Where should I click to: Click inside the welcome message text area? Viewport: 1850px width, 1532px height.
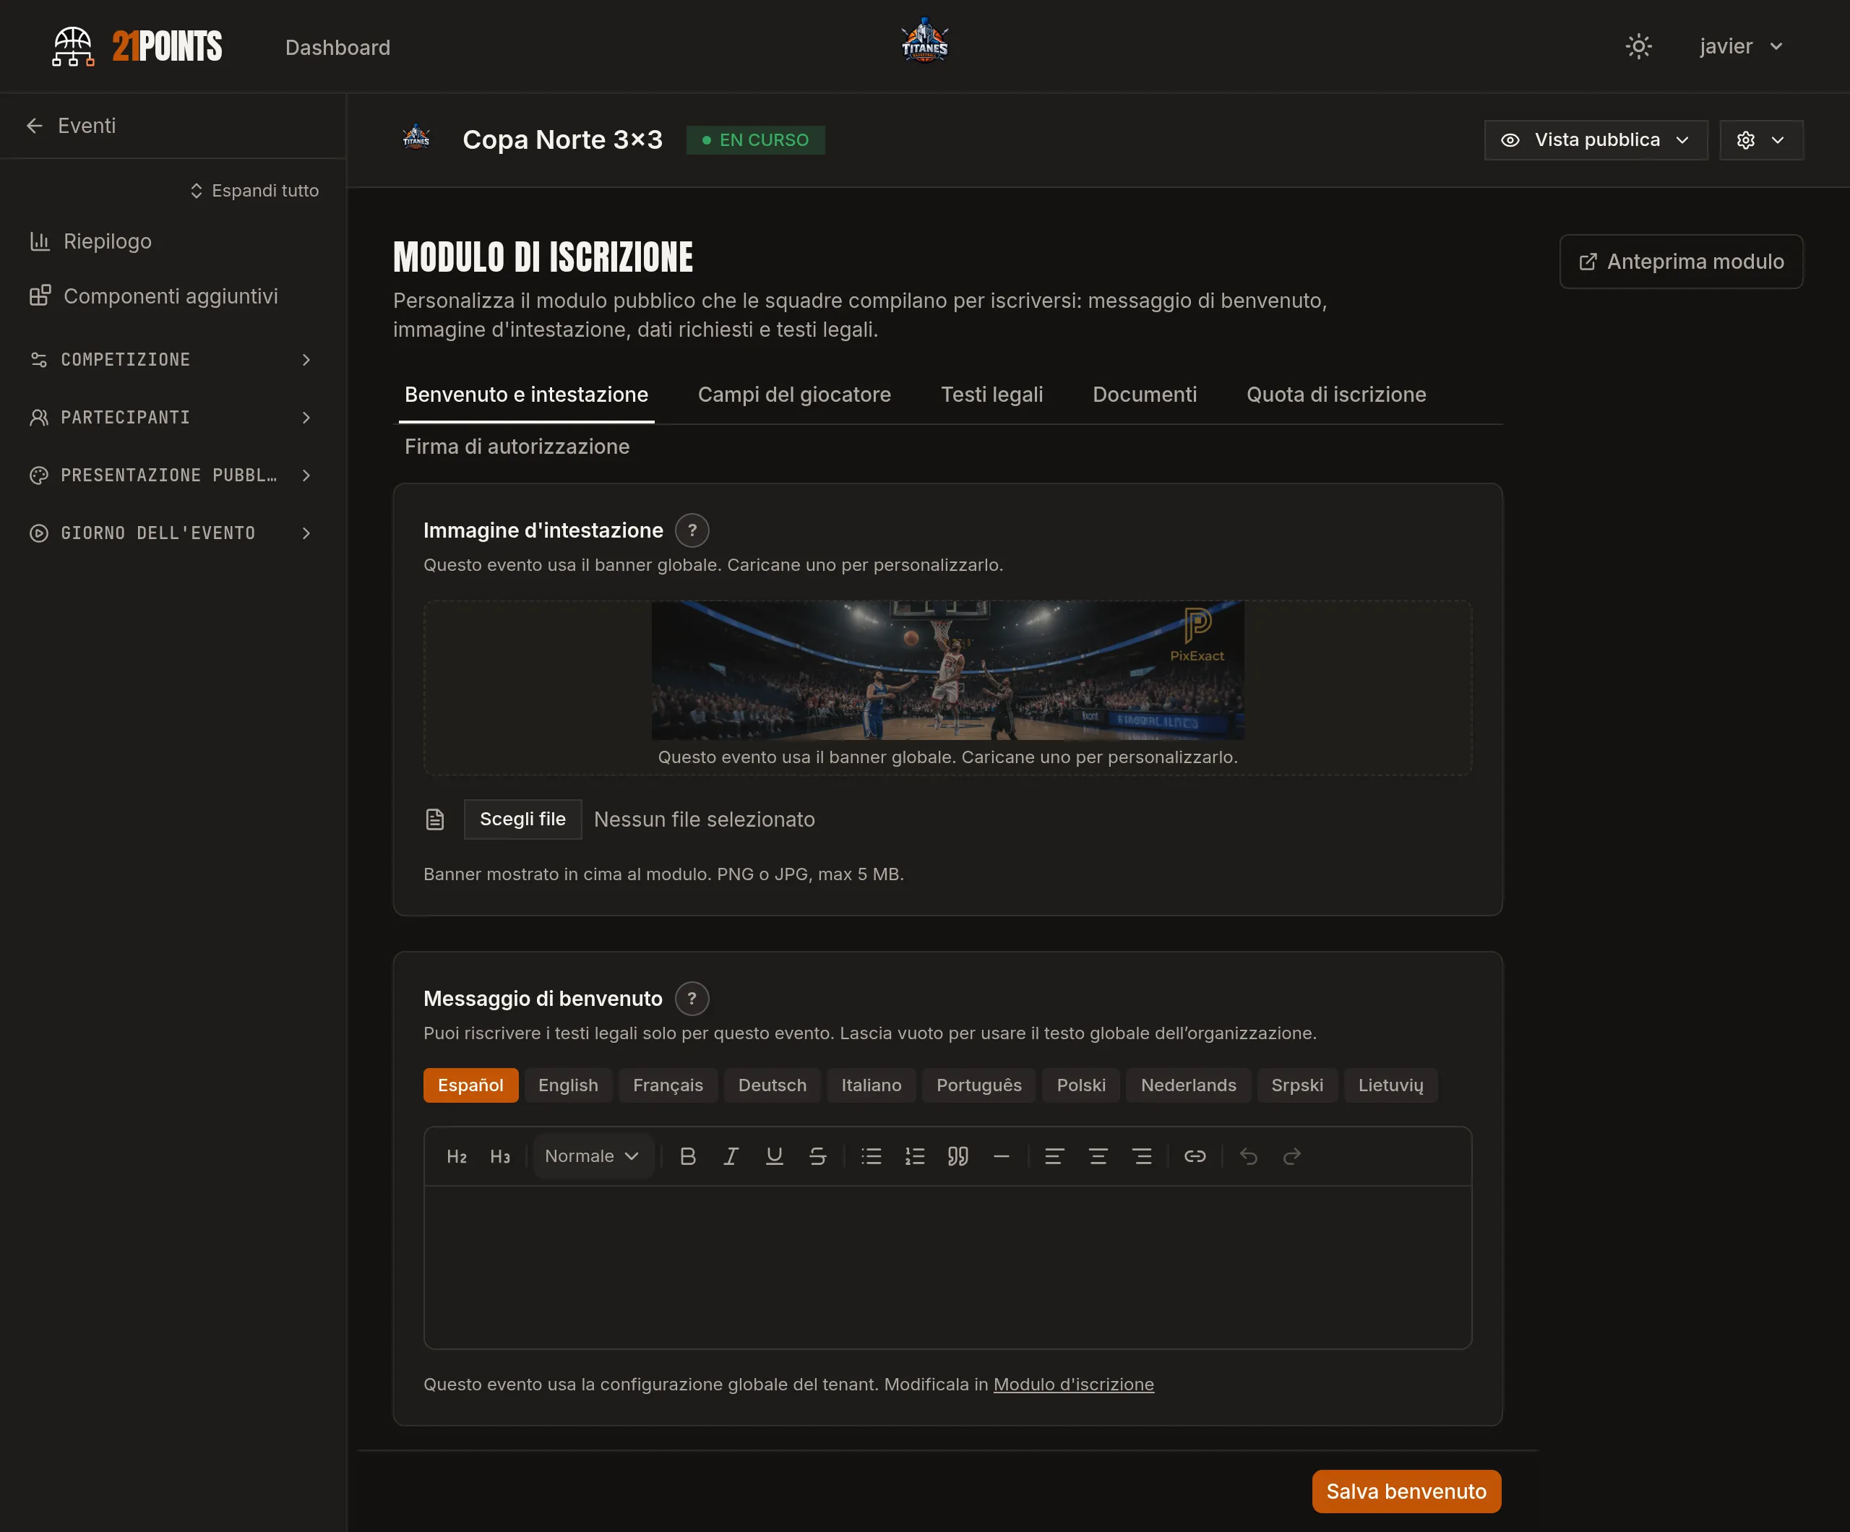947,1267
